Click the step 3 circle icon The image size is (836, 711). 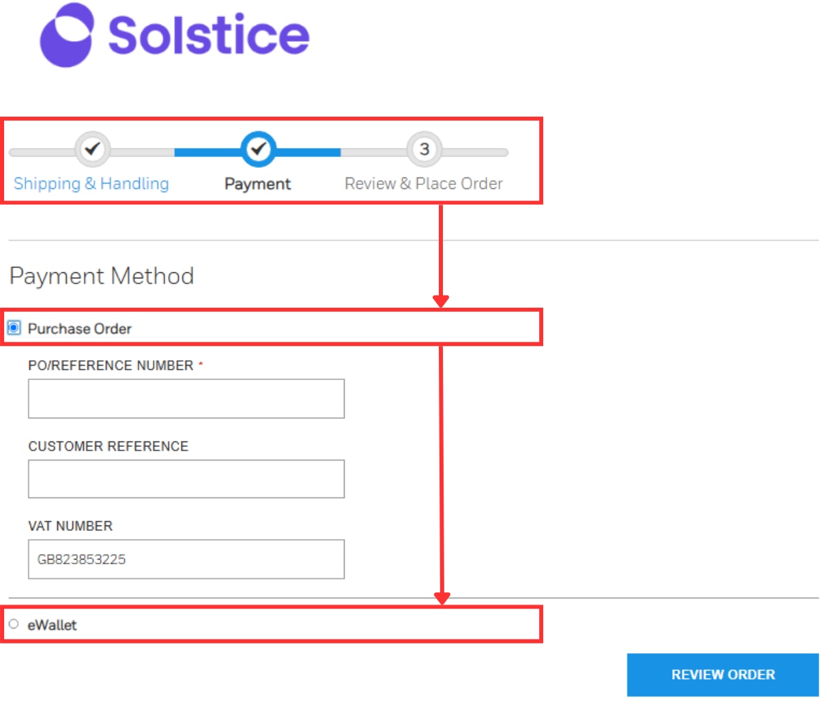(x=424, y=149)
